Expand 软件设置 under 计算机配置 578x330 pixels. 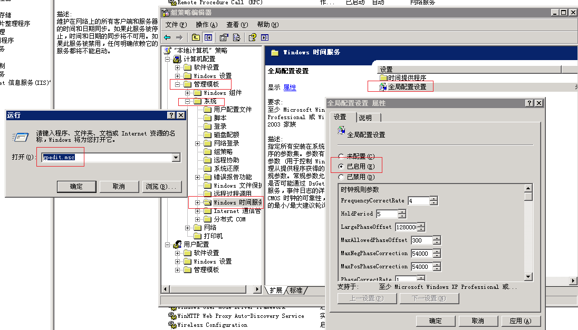click(177, 67)
